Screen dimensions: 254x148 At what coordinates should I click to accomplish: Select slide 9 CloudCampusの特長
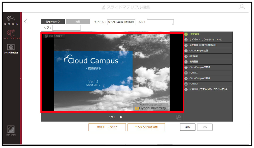(208, 78)
